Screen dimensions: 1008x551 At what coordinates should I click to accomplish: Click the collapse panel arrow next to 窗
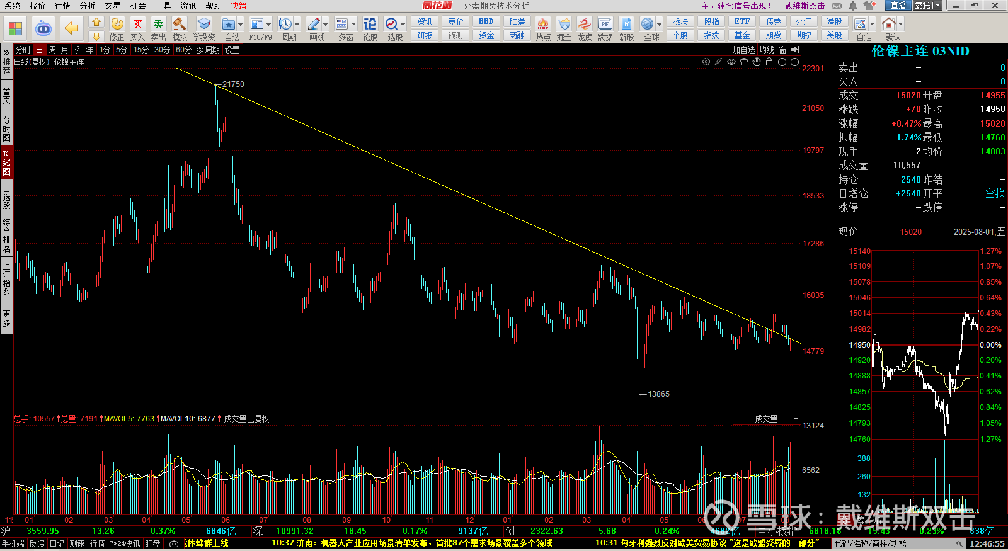pos(795,50)
